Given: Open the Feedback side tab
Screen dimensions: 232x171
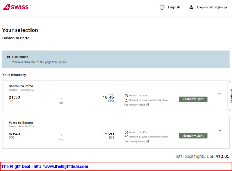Looking at the screenshot, I should pos(230,96).
